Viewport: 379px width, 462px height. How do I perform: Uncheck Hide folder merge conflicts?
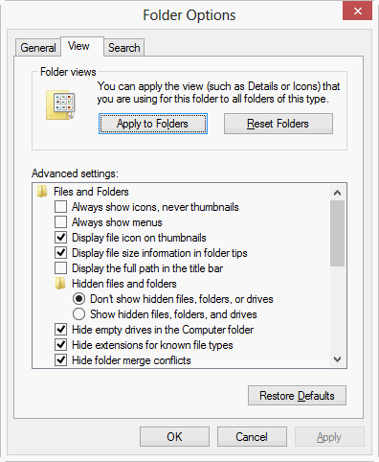coord(60,360)
